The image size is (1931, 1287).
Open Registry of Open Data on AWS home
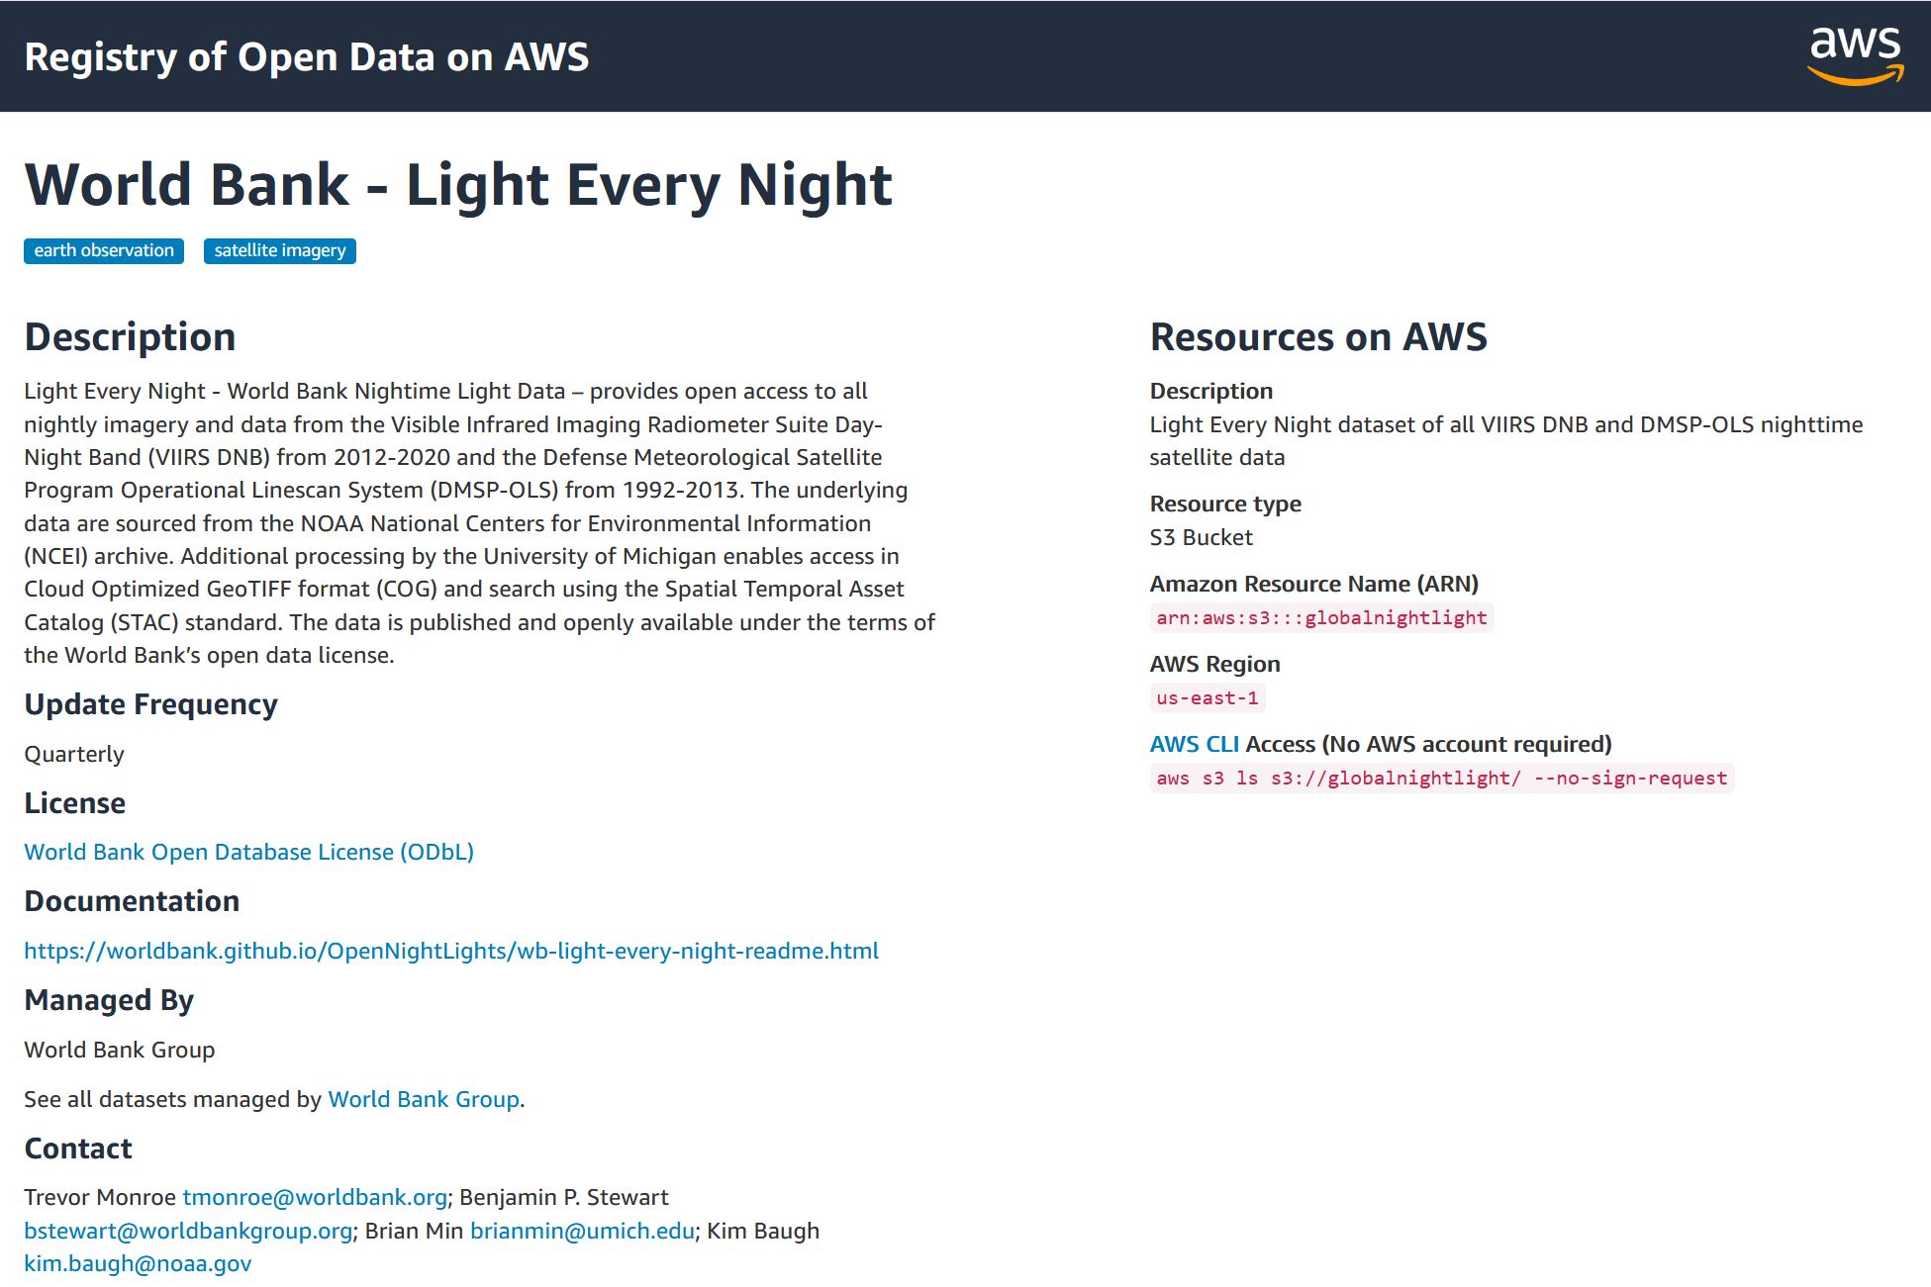coord(306,56)
